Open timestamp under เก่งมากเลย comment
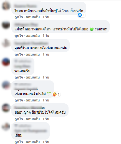The image size is (121, 144). click(x=46, y=100)
